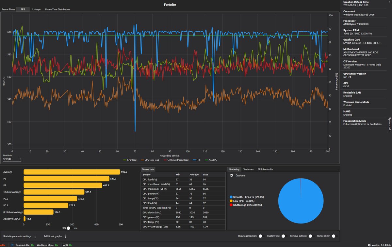
Task: Turn on the Remove outliers switch
Action: [x=310, y=236]
